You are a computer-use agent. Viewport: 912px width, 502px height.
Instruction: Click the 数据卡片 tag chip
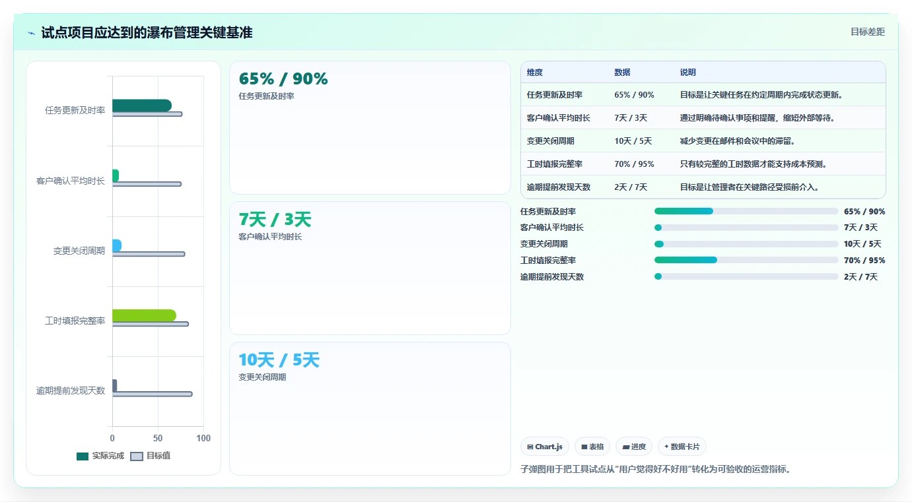pos(682,447)
